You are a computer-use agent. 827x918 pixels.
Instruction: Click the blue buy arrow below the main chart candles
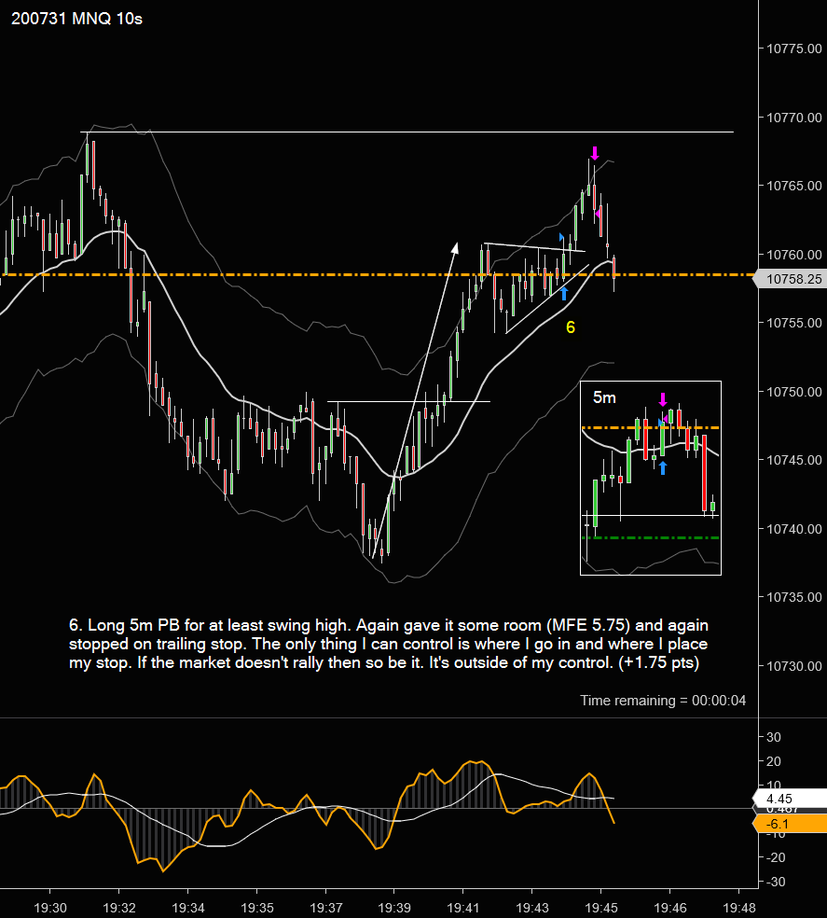click(x=564, y=293)
